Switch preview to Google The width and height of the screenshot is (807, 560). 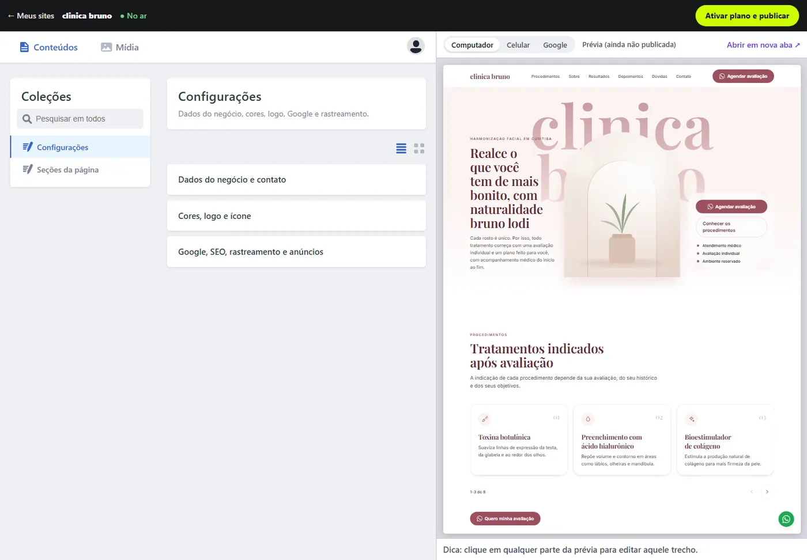click(x=555, y=45)
